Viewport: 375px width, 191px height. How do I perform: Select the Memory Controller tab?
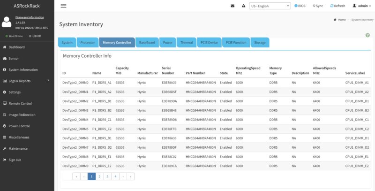(x=117, y=42)
